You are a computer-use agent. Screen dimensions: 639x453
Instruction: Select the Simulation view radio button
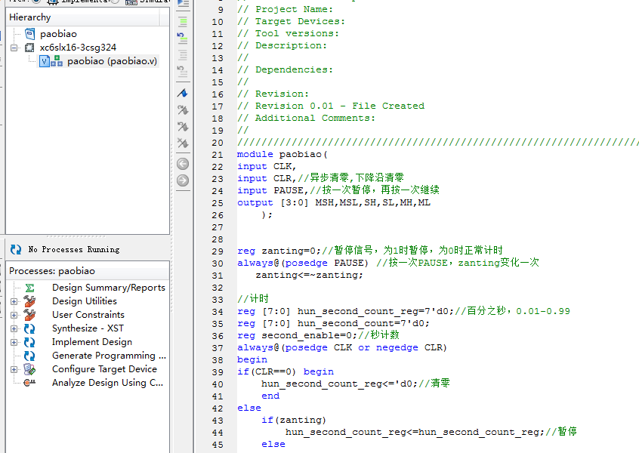tap(114, 2)
